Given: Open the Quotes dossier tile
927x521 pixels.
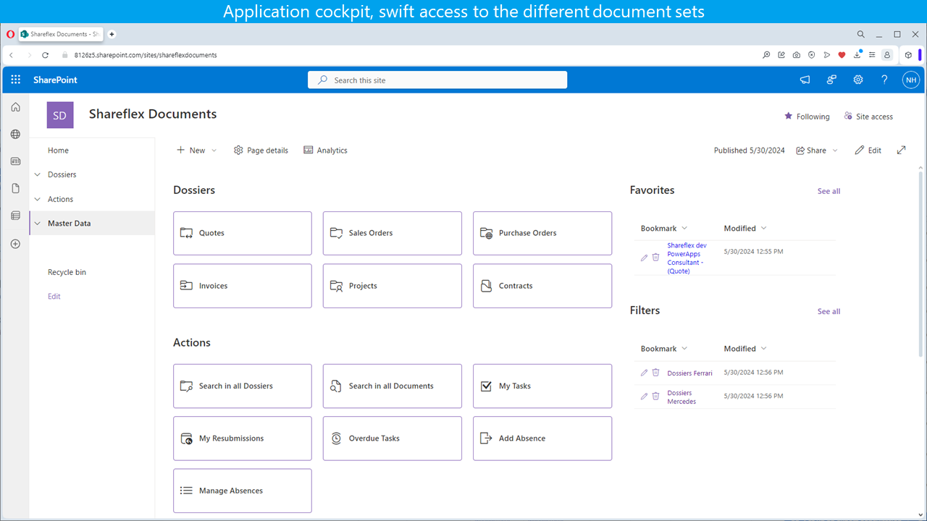Looking at the screenshot, I should tap(243, 233).
